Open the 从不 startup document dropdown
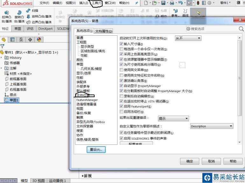This screenshot has height=183, width=245. [188, 38]
